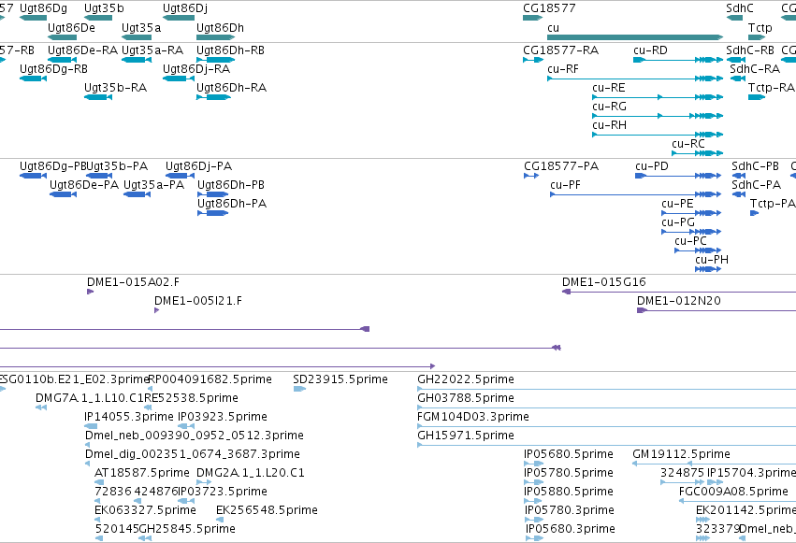Select the IP14055.3prime EST
Screen dimensions: 796x543
pos(91,426)
